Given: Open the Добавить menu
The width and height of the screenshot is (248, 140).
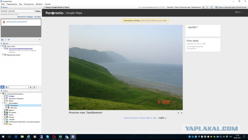Looking at the screenshot, I should pyautogui.click(x=39, y=4).
